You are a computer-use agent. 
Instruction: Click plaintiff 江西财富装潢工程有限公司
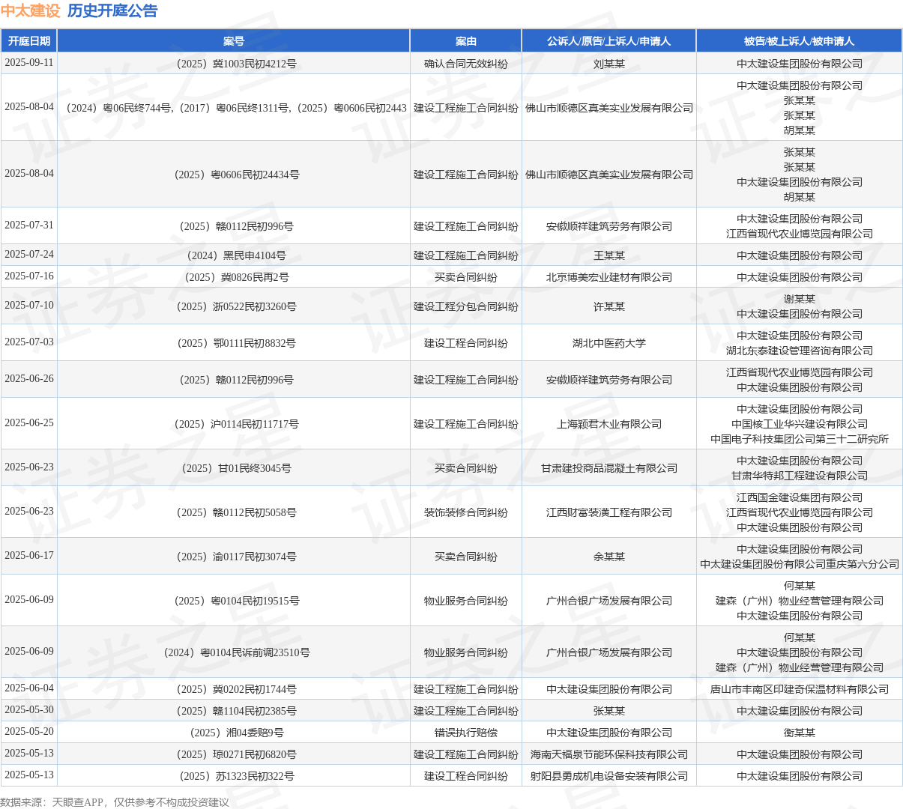(x=609, y=512)
